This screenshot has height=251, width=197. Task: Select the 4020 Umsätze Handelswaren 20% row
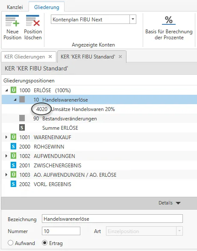pos(99,109)
